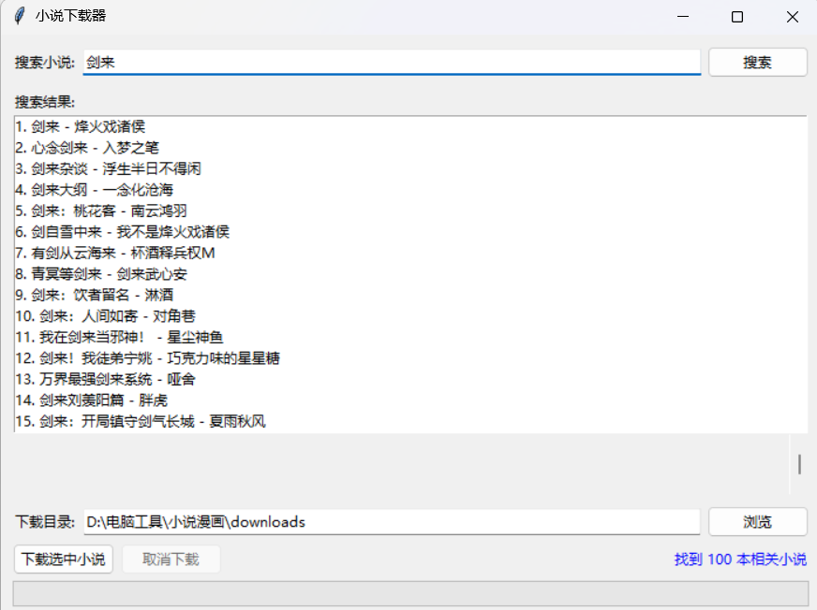Click the 取消下载 button
Screen dimensions: 817x610
pos(171,559)
